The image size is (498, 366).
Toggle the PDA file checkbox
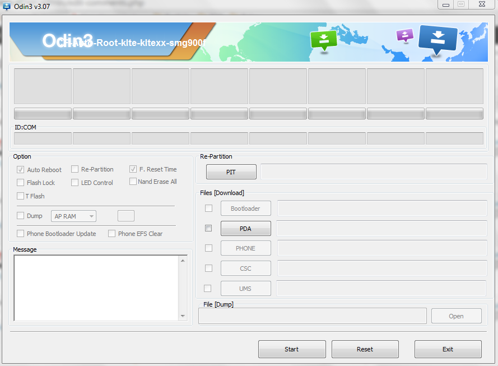pyautogui.click(x=208, y=228)
